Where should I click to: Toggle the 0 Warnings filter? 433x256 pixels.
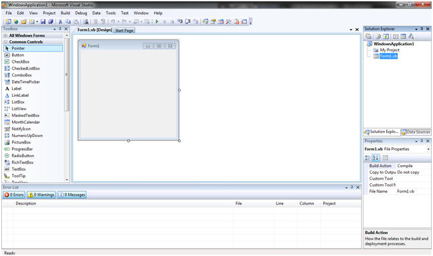(x=41, y=195)
